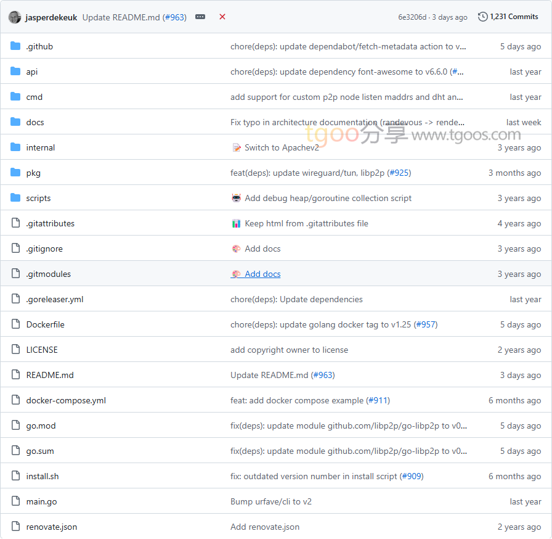
Task: Click file icon beside .gitattributes
Action: point(15,223)
